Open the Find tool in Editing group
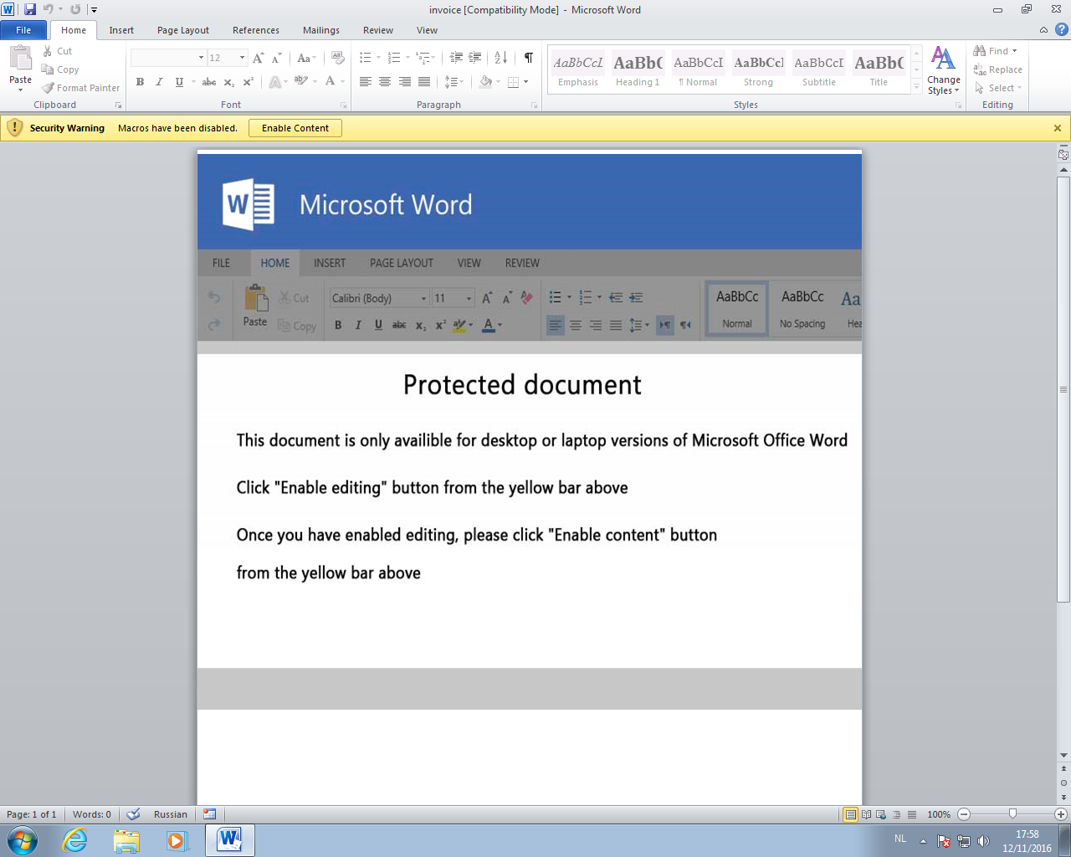This screenshot has width=1071, height=857. pos(995,51)
